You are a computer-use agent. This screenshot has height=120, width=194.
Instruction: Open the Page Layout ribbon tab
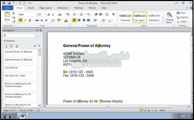[45, 8]
